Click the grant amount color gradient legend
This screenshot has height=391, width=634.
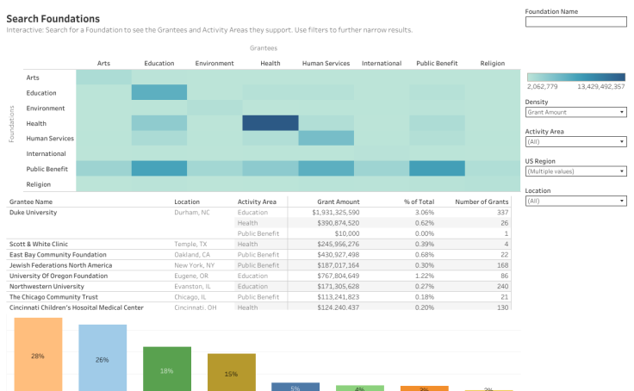pos(575,77)
